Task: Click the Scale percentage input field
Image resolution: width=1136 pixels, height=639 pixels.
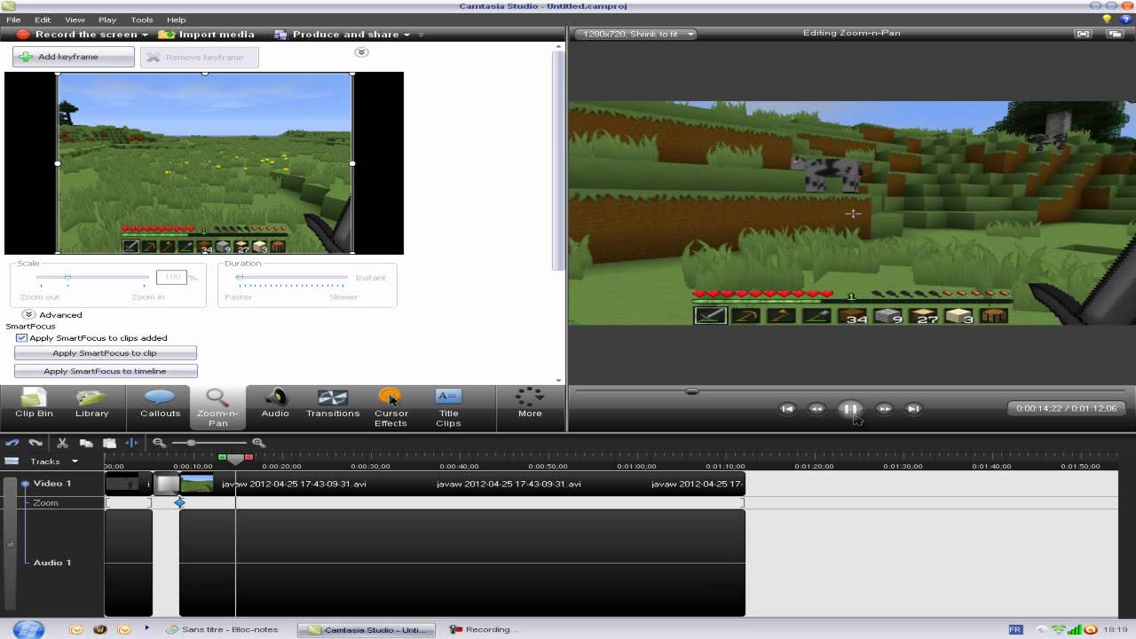Action: (170, 278)
